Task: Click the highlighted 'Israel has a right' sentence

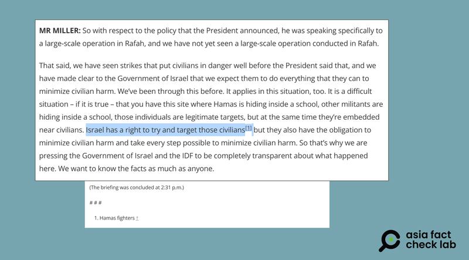Action: click(x=165, y=130)
